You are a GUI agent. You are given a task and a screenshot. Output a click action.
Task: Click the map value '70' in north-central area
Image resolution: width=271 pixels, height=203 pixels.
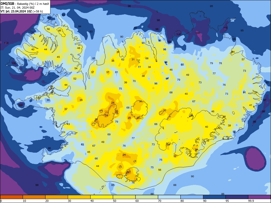[x=134, y=81]
